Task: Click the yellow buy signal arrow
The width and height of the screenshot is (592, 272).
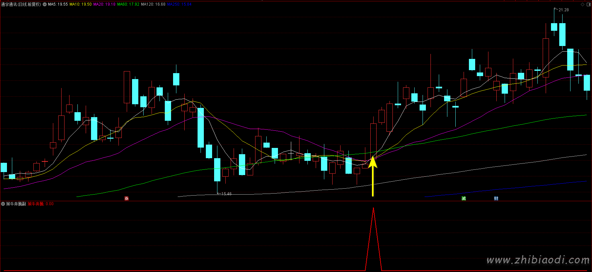Action: click(x=373, y=175)
